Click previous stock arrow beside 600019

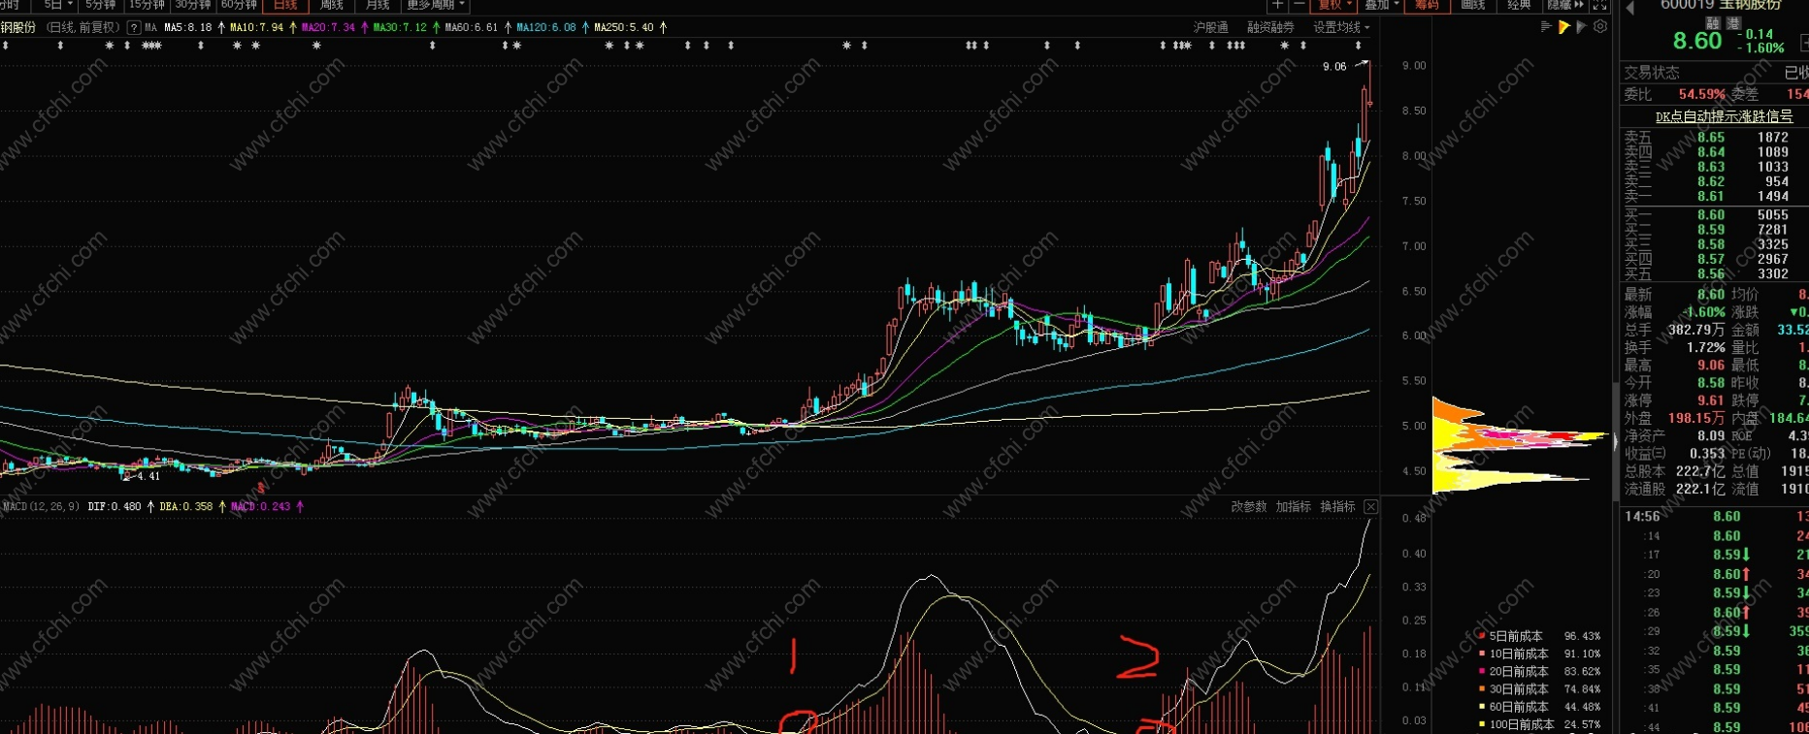point(1630,8)
